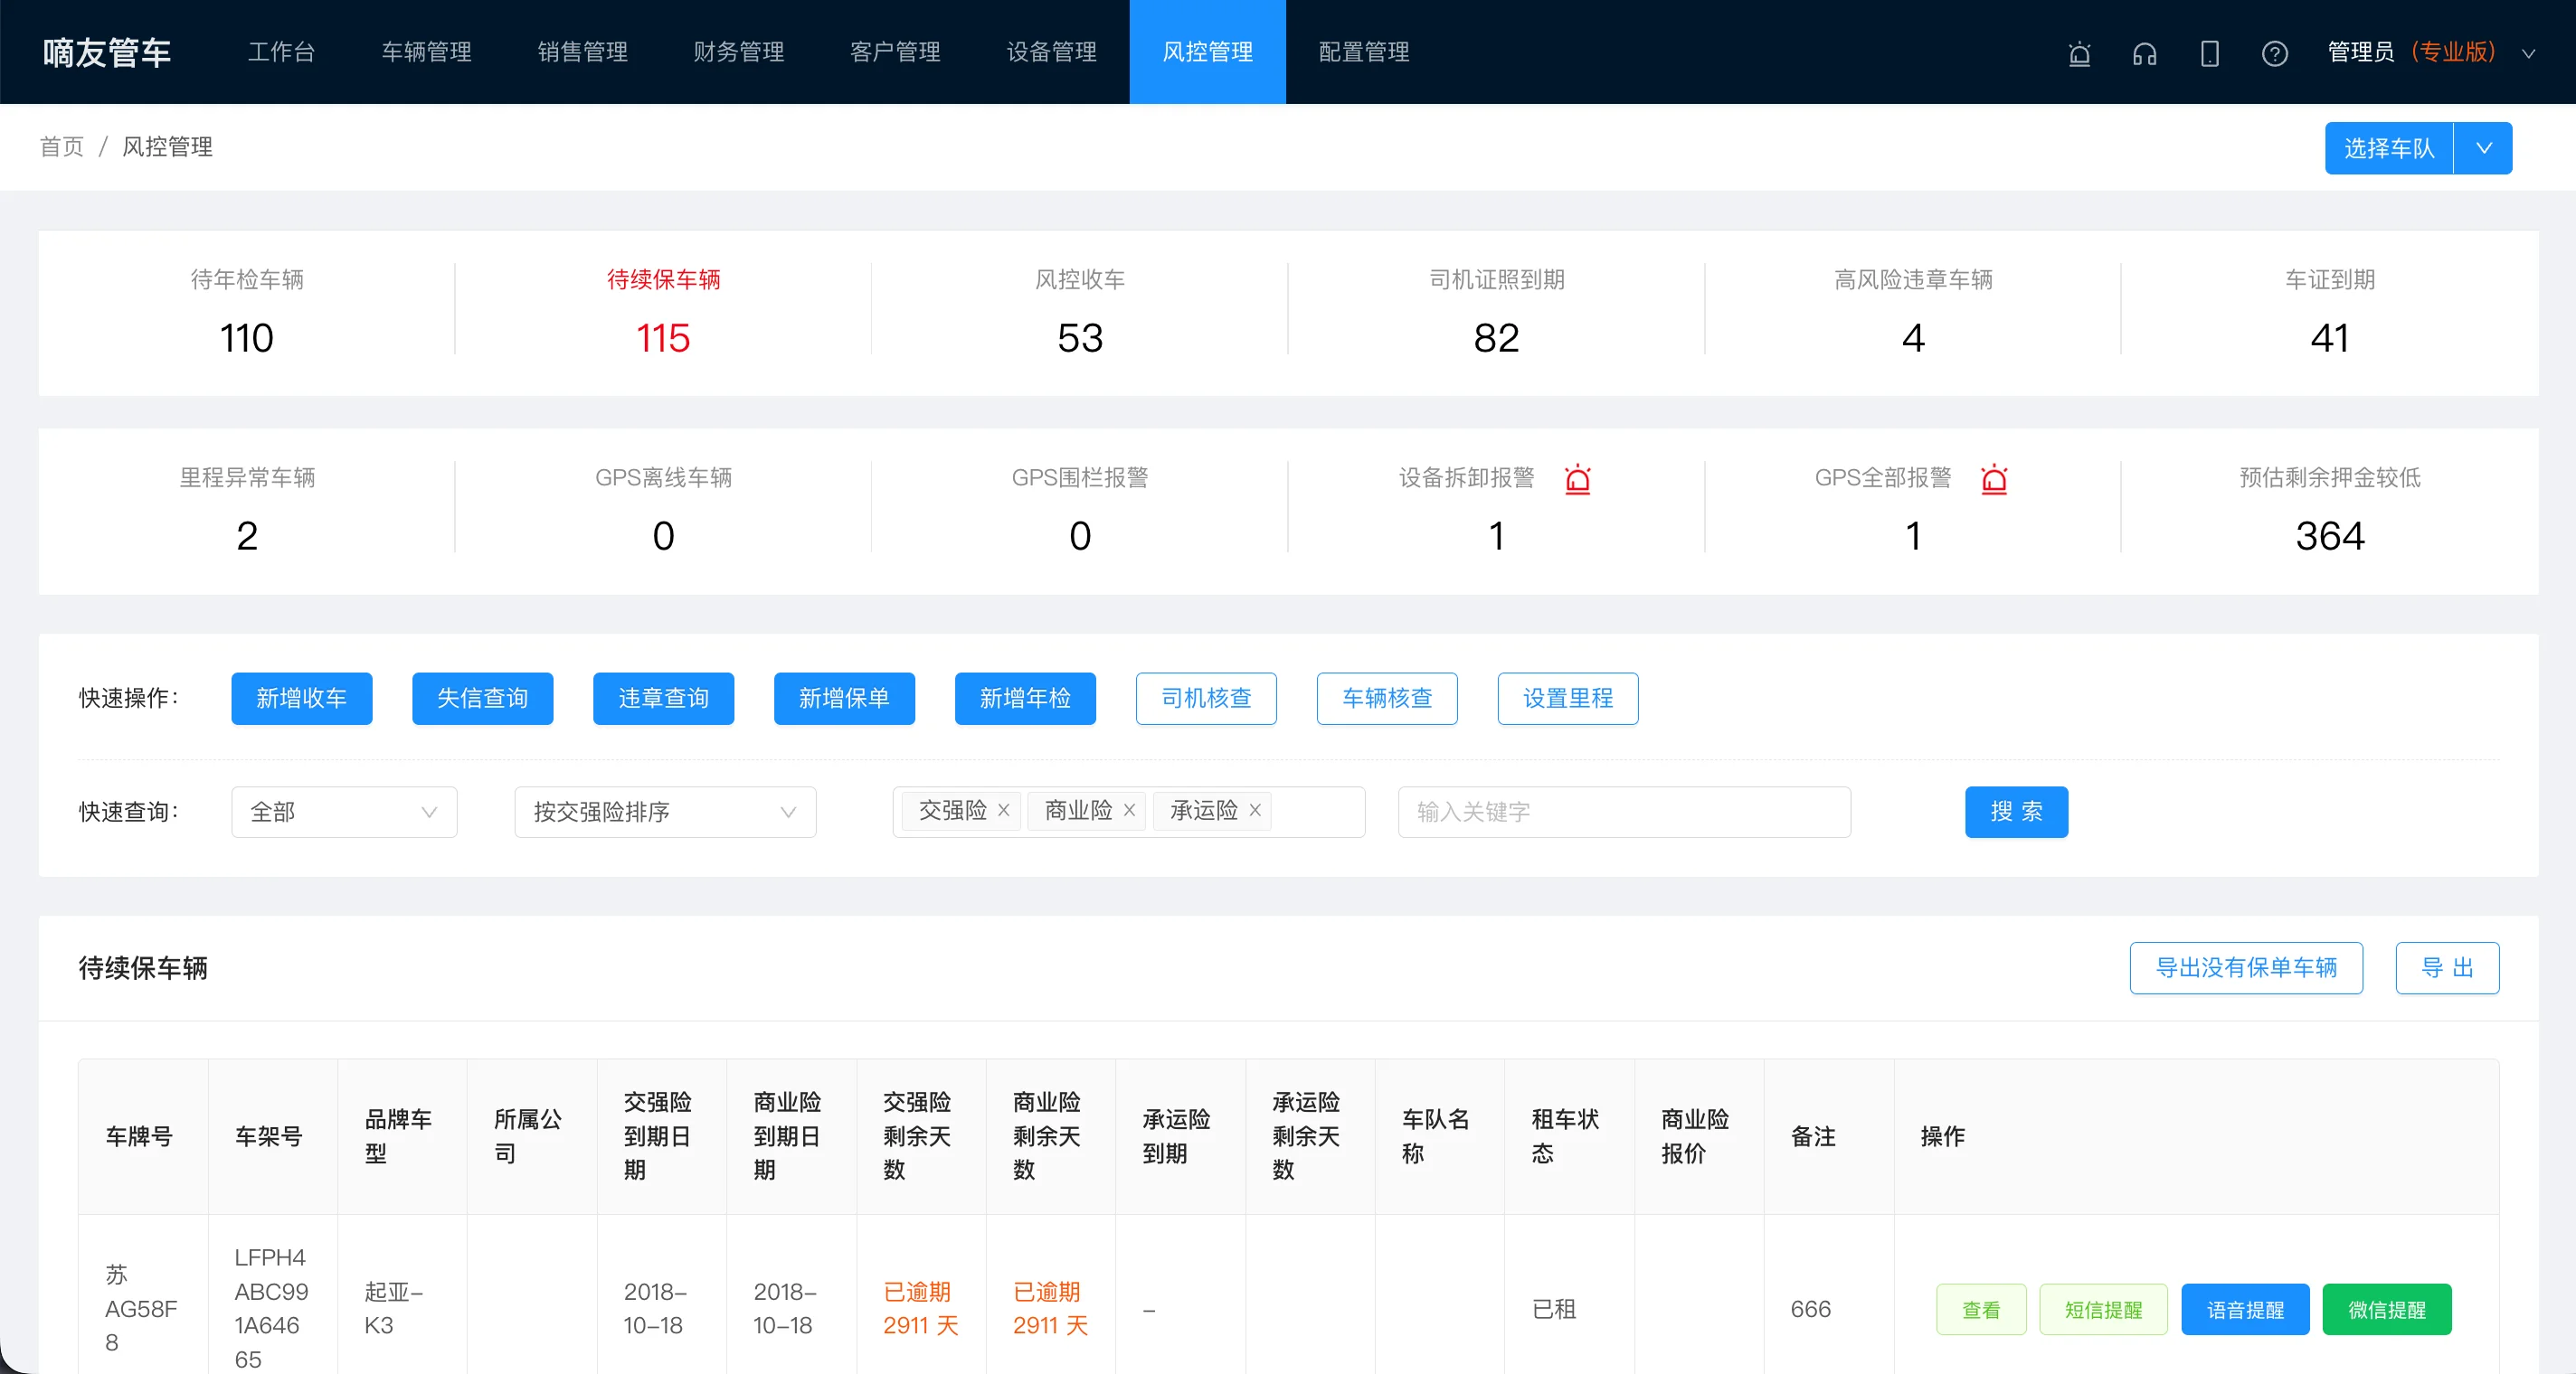The height and width of the screenshot is (1374, 2576).
Task: Open 配置管理 menu
Action: pos(1364,52)
